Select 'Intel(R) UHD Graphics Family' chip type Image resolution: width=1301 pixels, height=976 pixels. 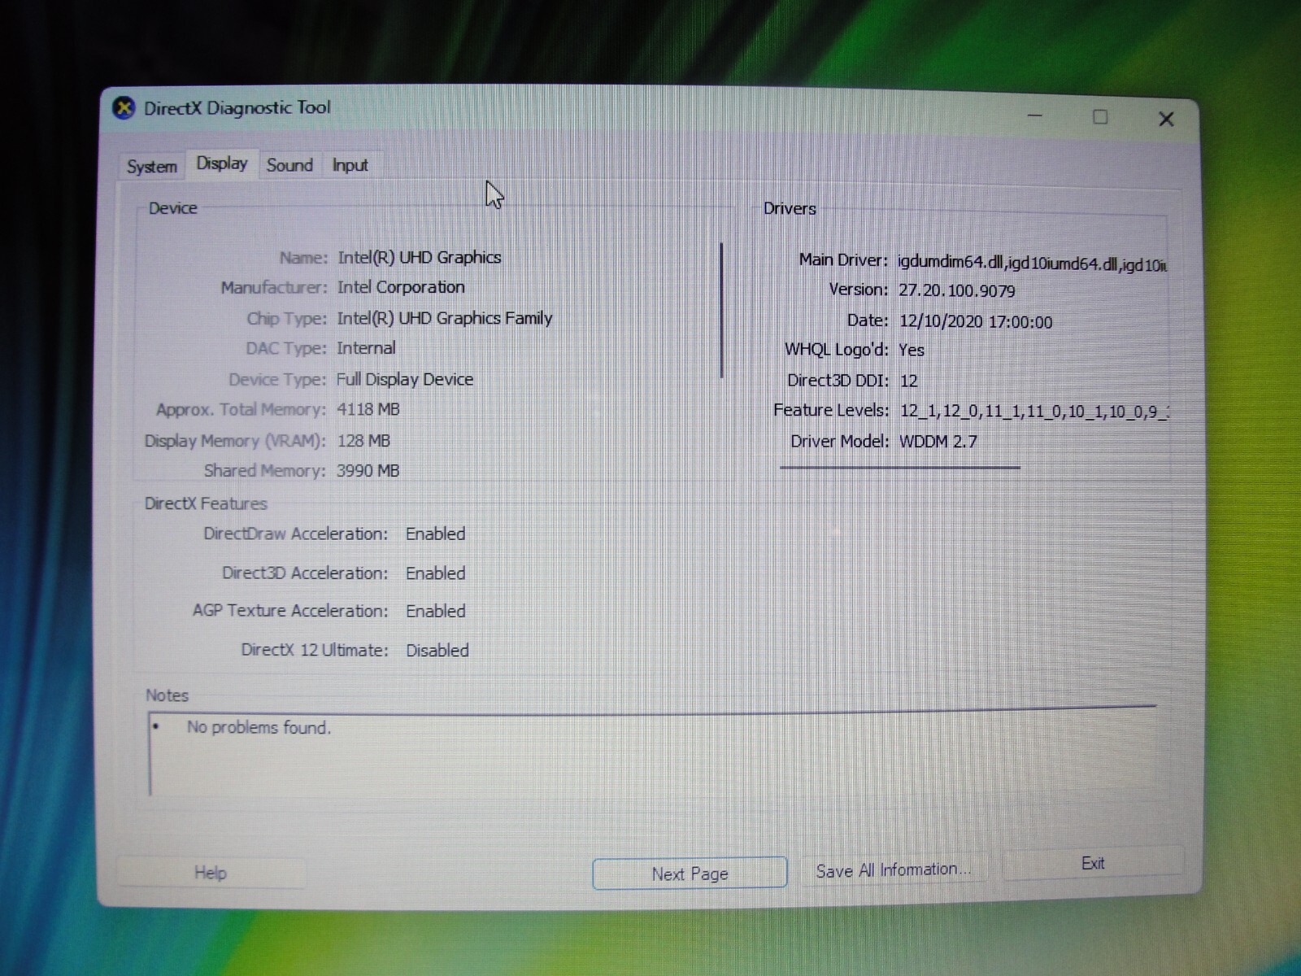[445, 318]
